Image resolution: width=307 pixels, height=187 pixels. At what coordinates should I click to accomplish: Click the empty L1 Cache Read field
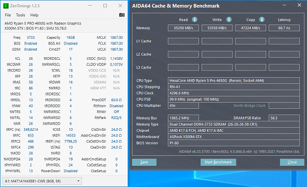pos(183,41)
